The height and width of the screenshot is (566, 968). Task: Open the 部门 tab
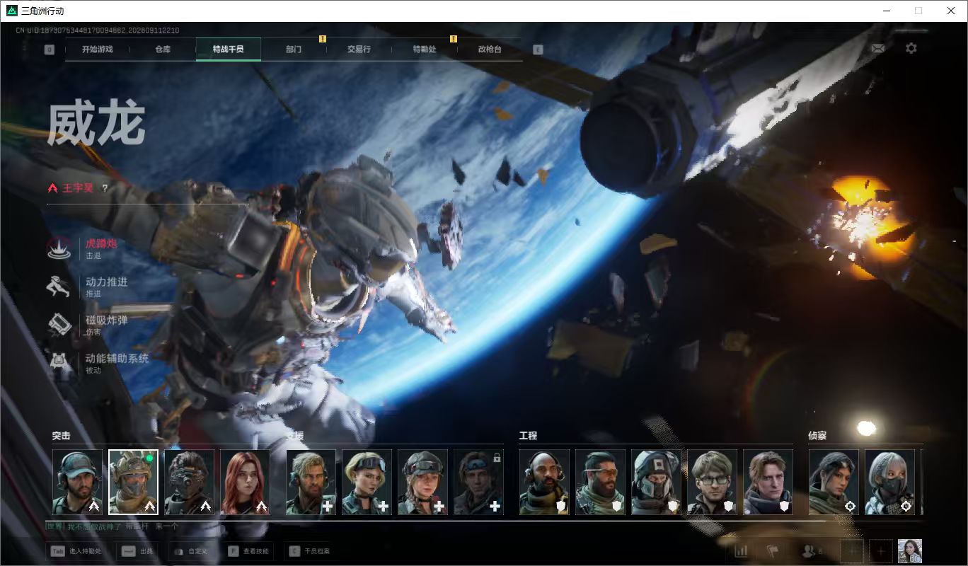tap(294, 50)
